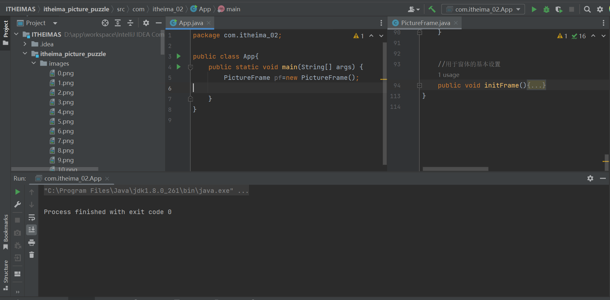610x300 pixels.
Task: Close the com.itheima_02.App run tab
Action: tap(107, 178)
